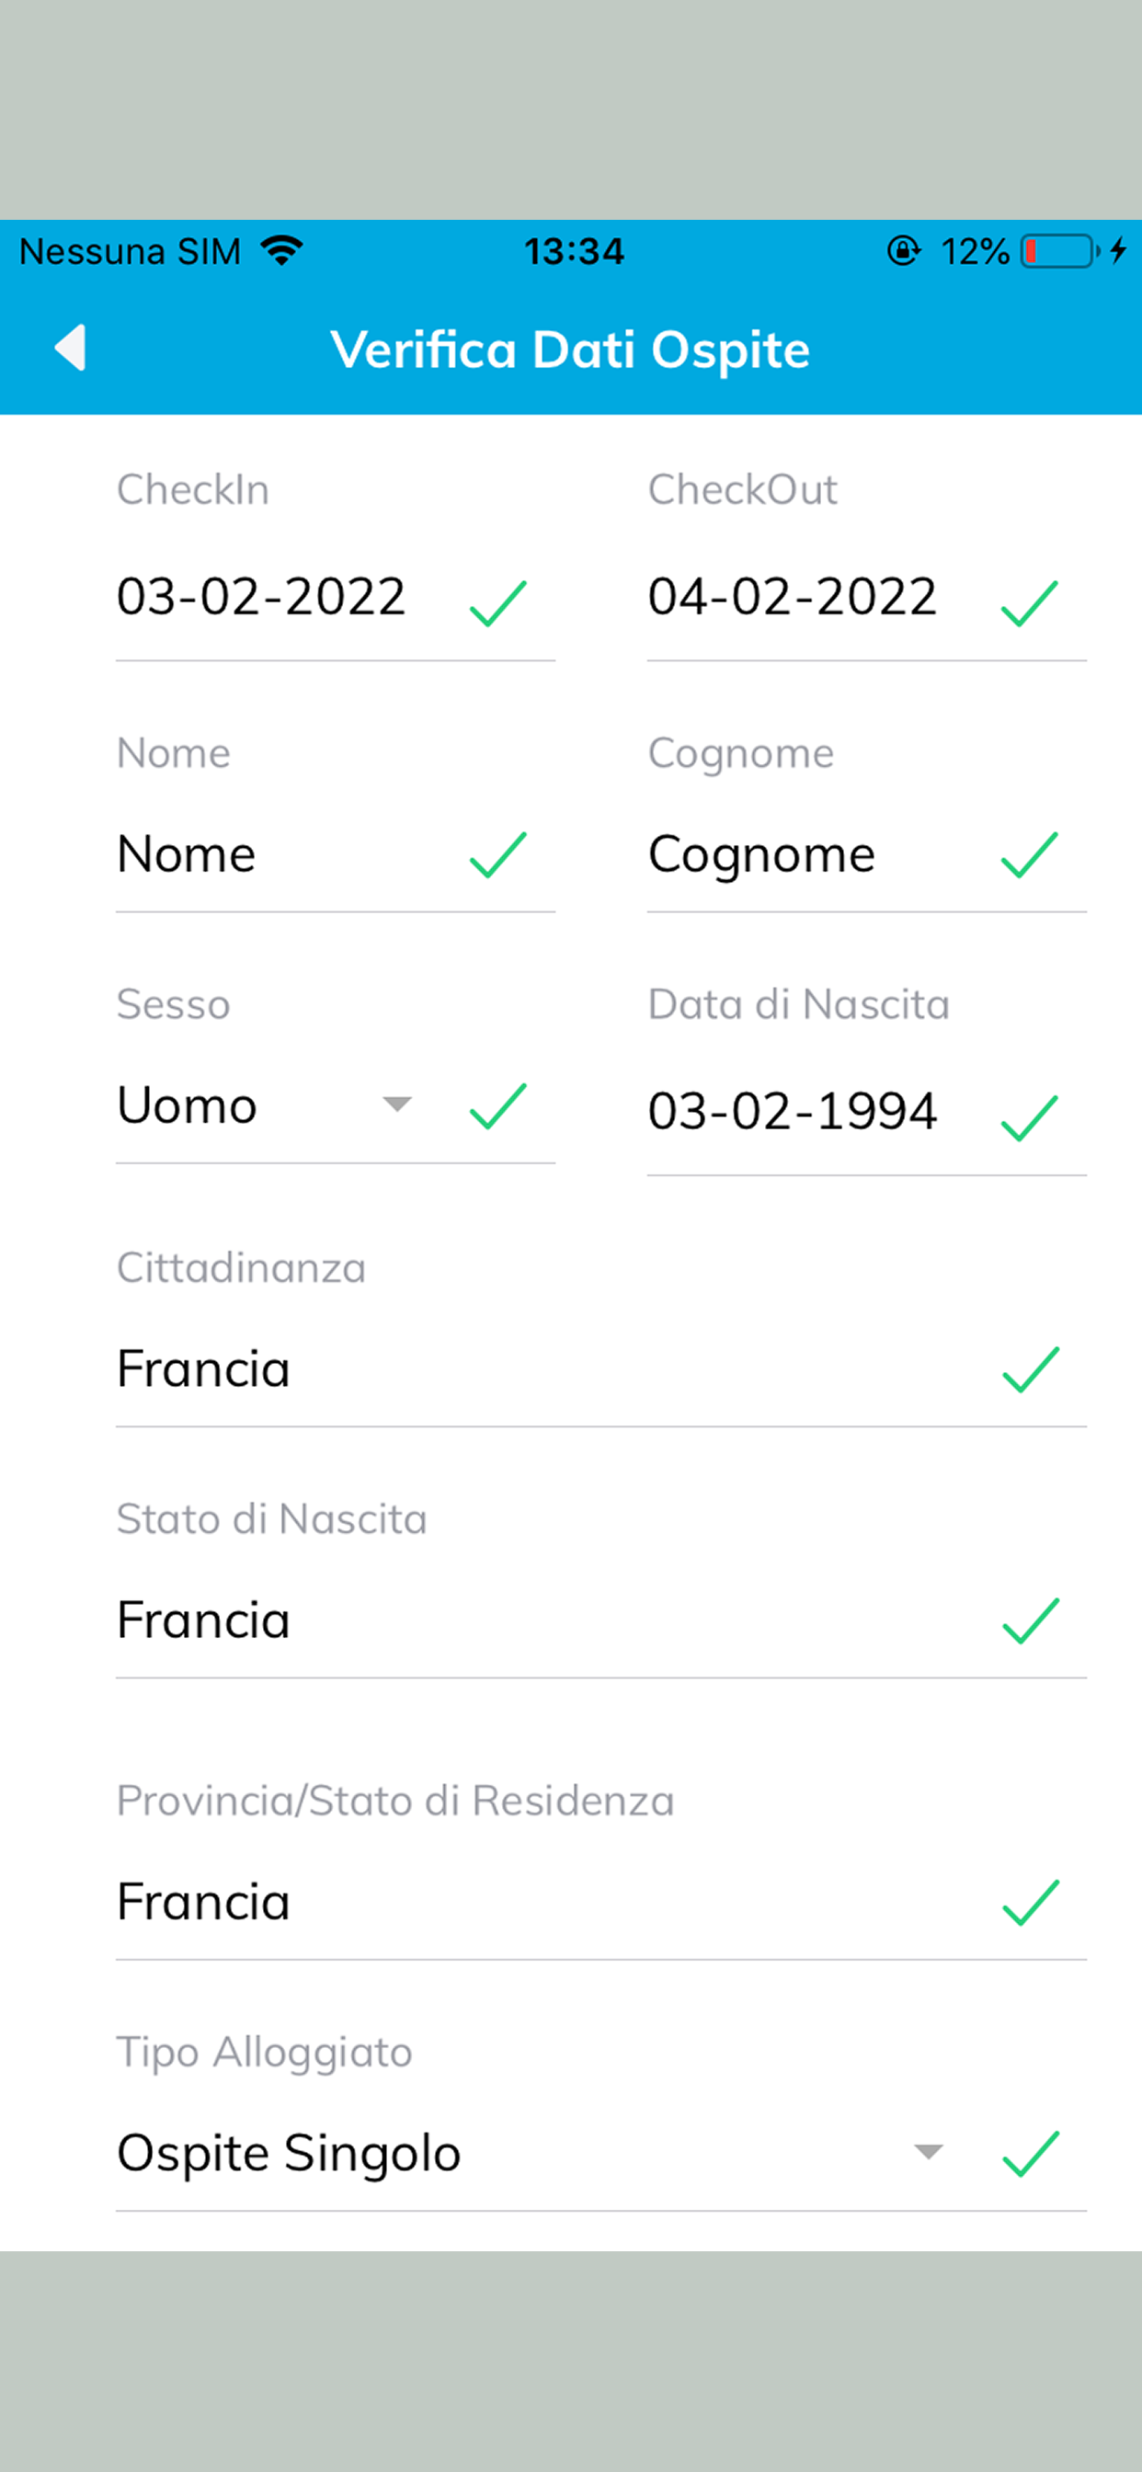The image size is (1142, 2472).
Task: Tap the Cittadinanza validation checkmark
Action: point(1031,1368)
